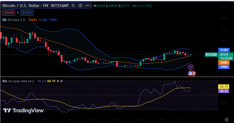Click the purple 56.23 RSI value label

[x=224, y=91]
